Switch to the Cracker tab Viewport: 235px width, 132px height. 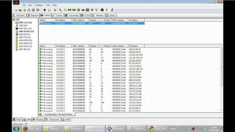click(x=58, y=16)
